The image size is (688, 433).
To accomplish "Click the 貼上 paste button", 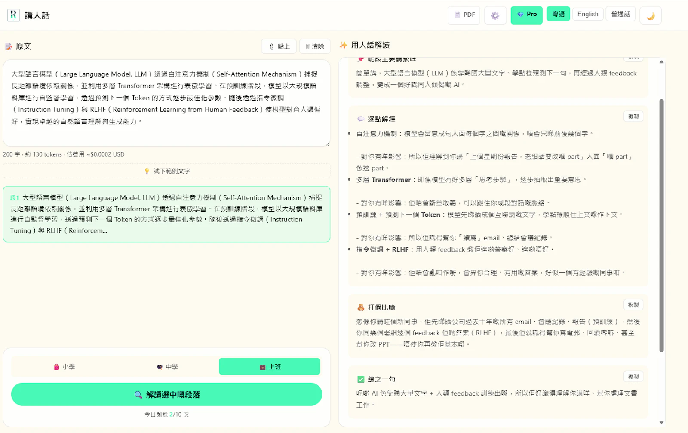I will tap(279, 46).
